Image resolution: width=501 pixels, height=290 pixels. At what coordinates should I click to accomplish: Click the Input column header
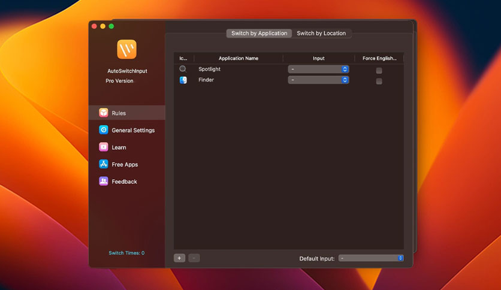click(x=319, y=59)
